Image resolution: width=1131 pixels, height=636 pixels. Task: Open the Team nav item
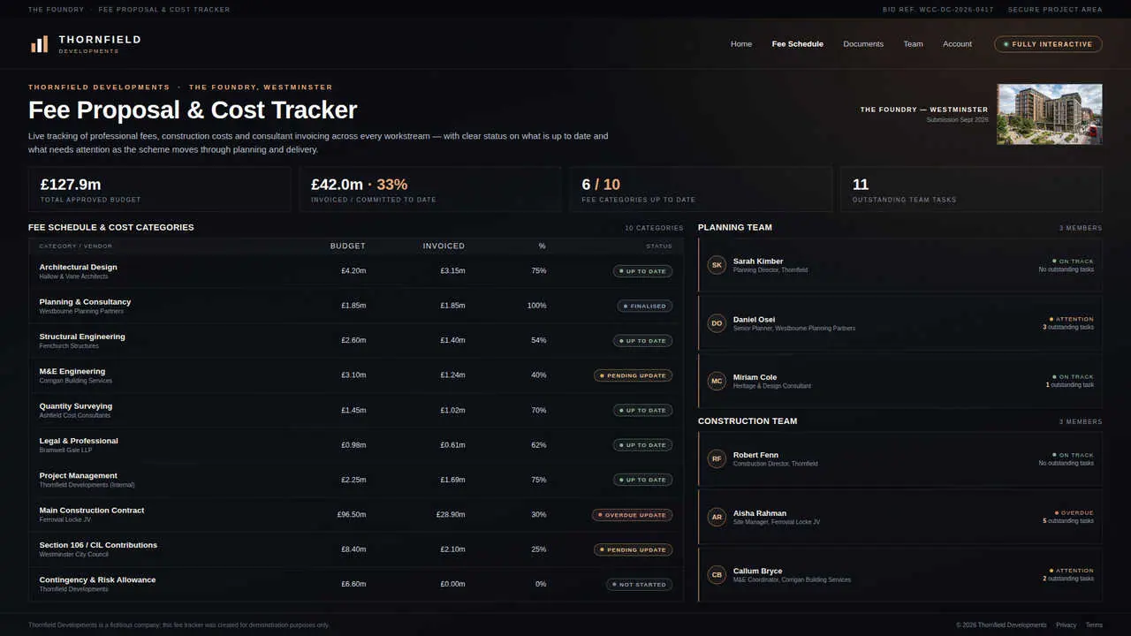pyautogui.click(x=913, y=44)
